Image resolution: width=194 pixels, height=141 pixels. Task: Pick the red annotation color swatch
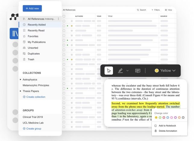click(x=164, y=118)
